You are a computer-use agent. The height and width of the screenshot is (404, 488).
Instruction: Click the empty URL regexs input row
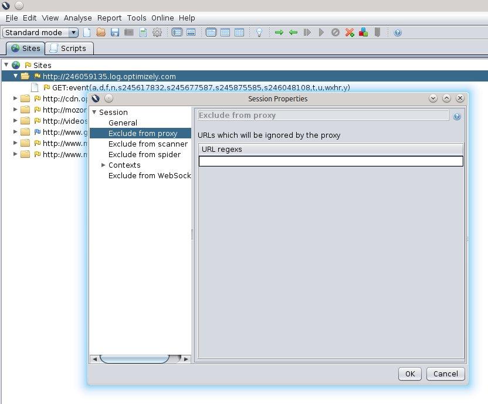tap(331, 161)
